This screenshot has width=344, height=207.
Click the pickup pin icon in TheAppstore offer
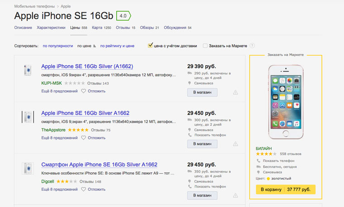point(190,130)
